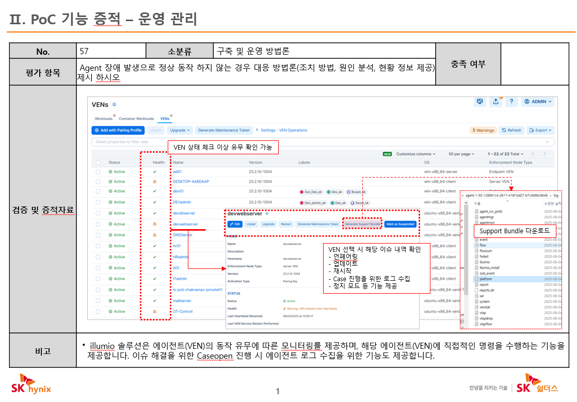The height and width of the screenshot is (402, 577).
Task: Click Restart button in devwebserver panel
Action: click(286, 224)
